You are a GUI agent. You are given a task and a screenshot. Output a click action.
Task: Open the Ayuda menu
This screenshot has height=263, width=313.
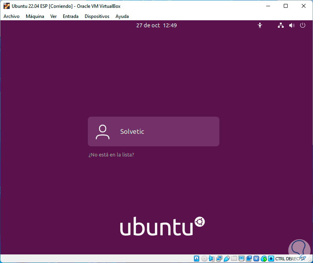tap(122, 16)
